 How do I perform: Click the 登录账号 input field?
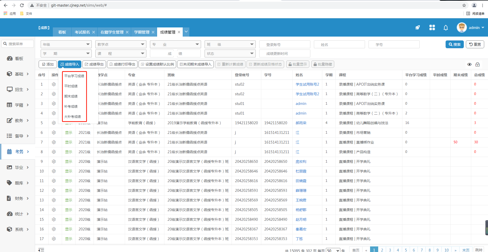284,44
